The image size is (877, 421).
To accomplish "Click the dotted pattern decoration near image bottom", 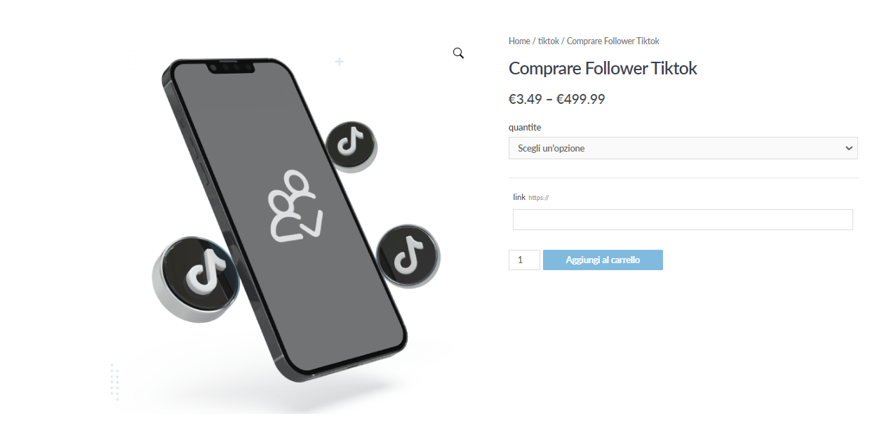I will click(x=114, y=382).
